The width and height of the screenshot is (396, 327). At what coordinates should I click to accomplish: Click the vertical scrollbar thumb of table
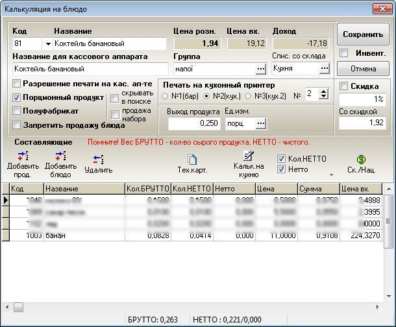[x=389, y=221]
